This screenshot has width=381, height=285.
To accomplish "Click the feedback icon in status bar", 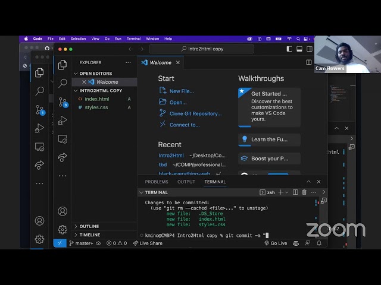I will (308, 243).
